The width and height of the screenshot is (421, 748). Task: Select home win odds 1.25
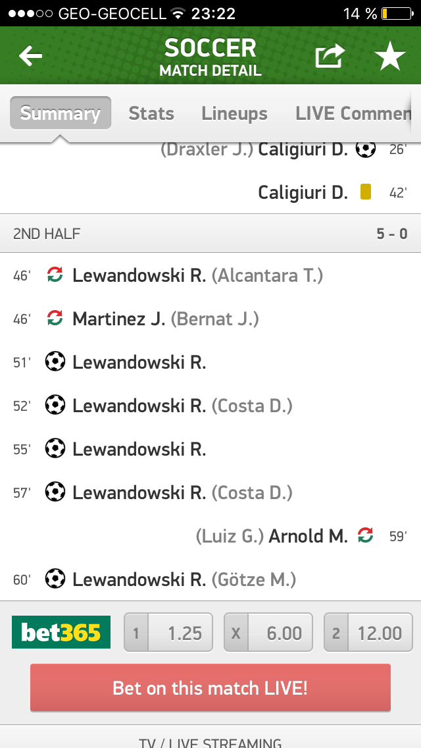tap(168, 633)
